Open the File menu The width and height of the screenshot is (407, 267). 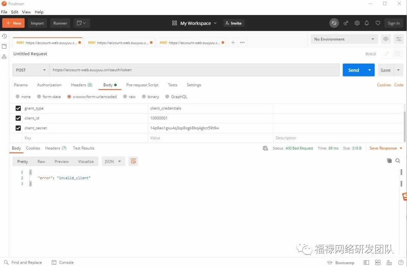click(x=4, y=12)
